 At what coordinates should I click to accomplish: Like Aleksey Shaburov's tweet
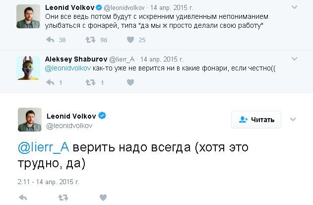[130, 82]
